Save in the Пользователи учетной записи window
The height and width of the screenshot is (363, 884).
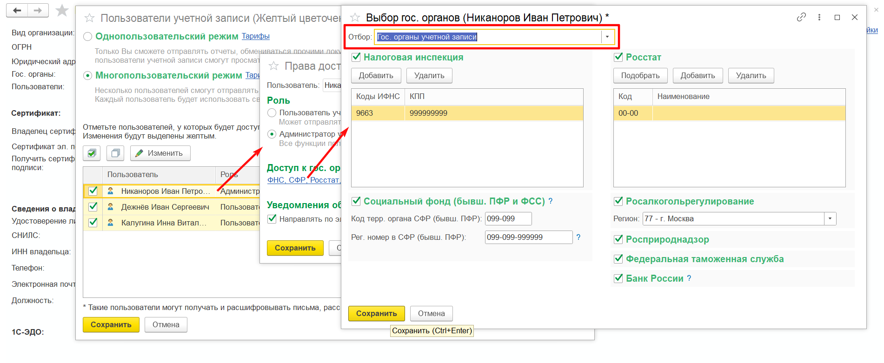pos(111,324)
